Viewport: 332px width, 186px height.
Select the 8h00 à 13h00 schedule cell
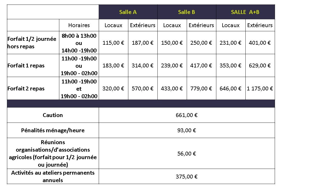(79, 43)
